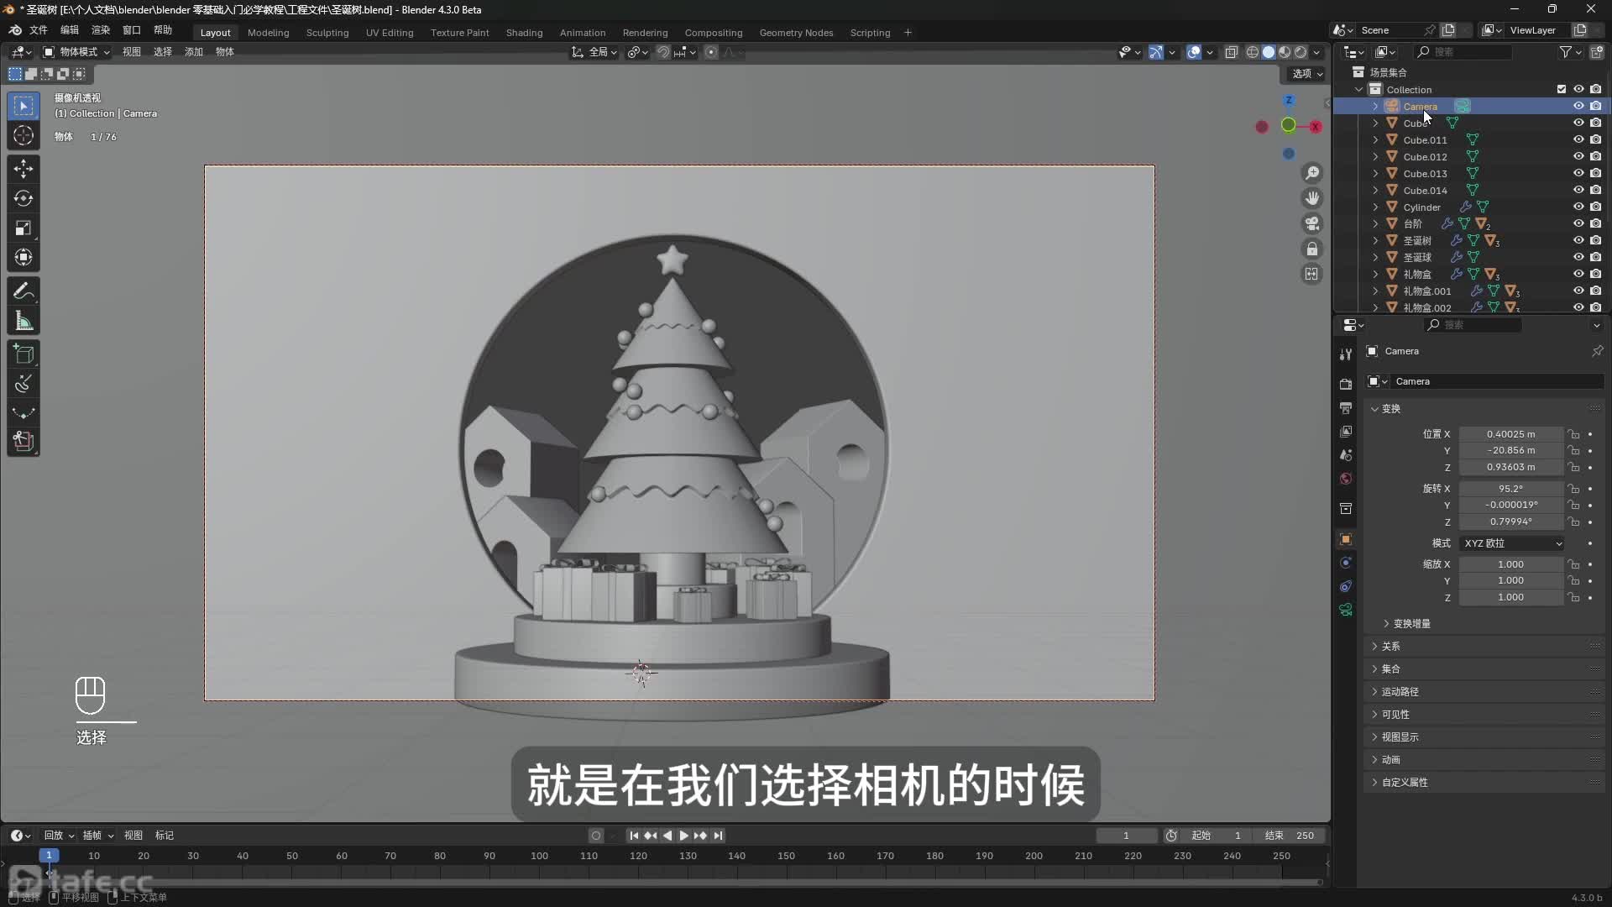Toggle camera view button in viewport
This screenshot has width=1612, height=907.
pyautogui.click(x=1311, y=223)
